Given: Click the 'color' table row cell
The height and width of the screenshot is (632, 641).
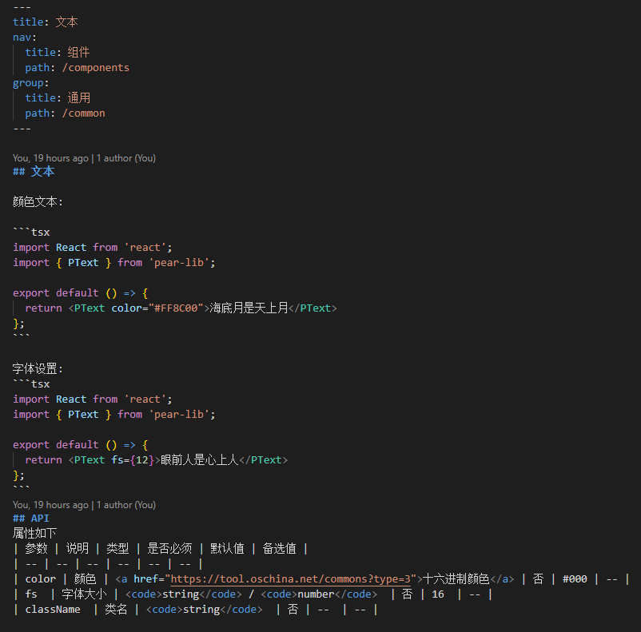Looking at the screenshot, I should coord(41,578).
